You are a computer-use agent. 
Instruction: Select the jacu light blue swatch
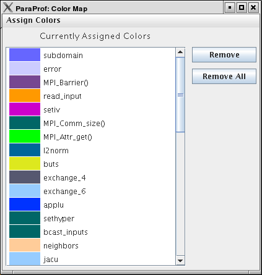coord(25,258)
